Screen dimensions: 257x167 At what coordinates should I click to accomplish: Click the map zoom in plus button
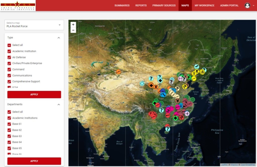point(73,25)
